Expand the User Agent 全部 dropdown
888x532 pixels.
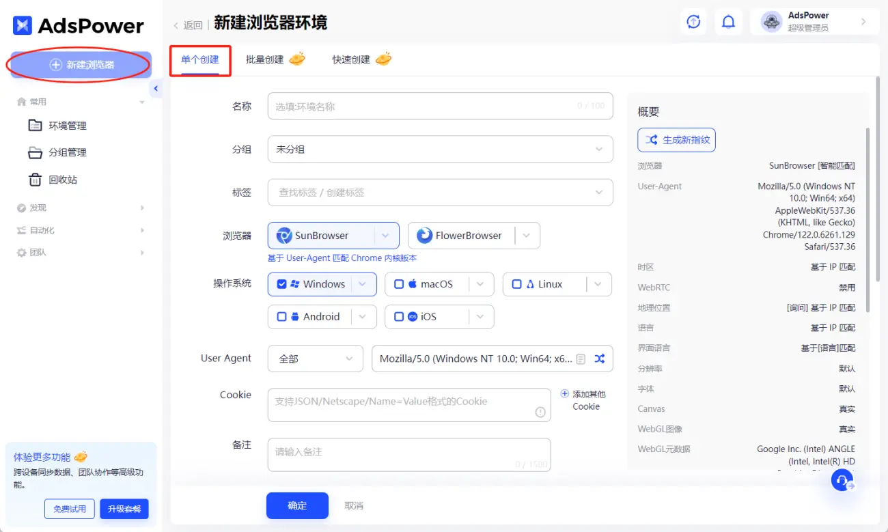pyautogui.click(x=315, y=359)
